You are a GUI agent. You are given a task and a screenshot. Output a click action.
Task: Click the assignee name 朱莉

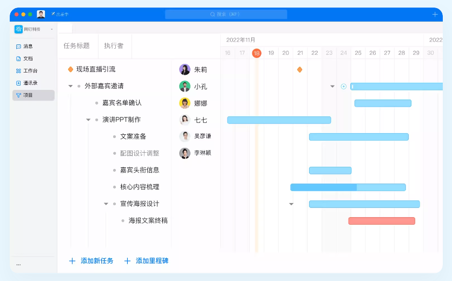(x=201, y=69)
